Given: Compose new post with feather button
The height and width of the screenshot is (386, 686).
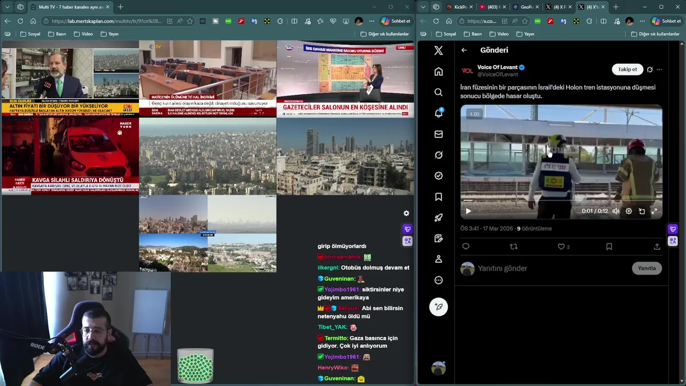Looking at the screenshot, I should click(438, 307).
